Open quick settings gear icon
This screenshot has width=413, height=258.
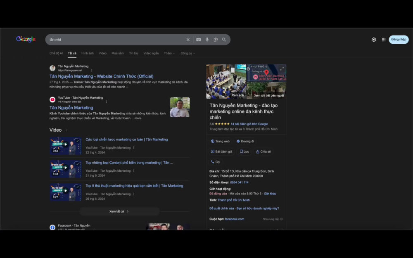373,40
